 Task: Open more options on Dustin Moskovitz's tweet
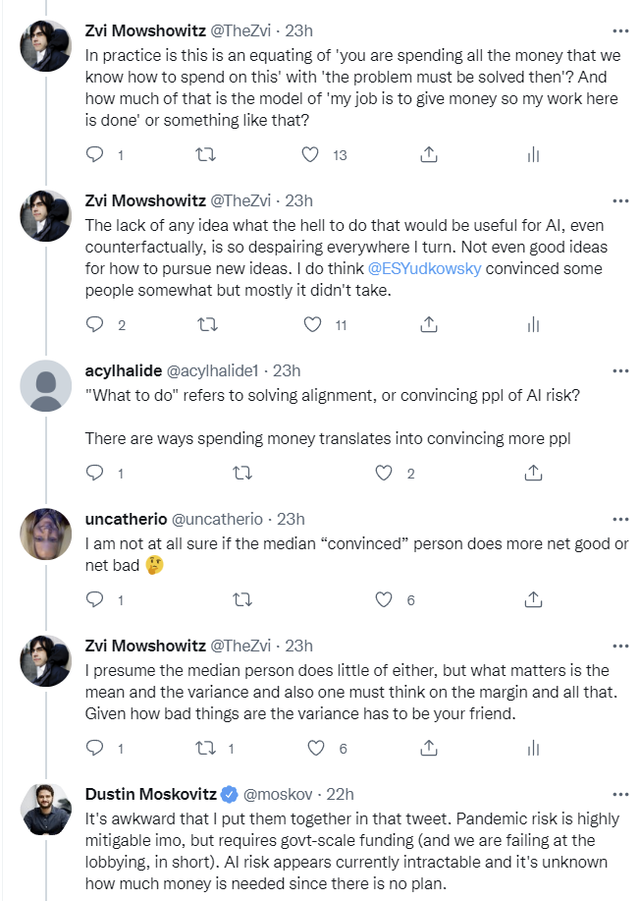pyautogui.click(x=619, y=793)
